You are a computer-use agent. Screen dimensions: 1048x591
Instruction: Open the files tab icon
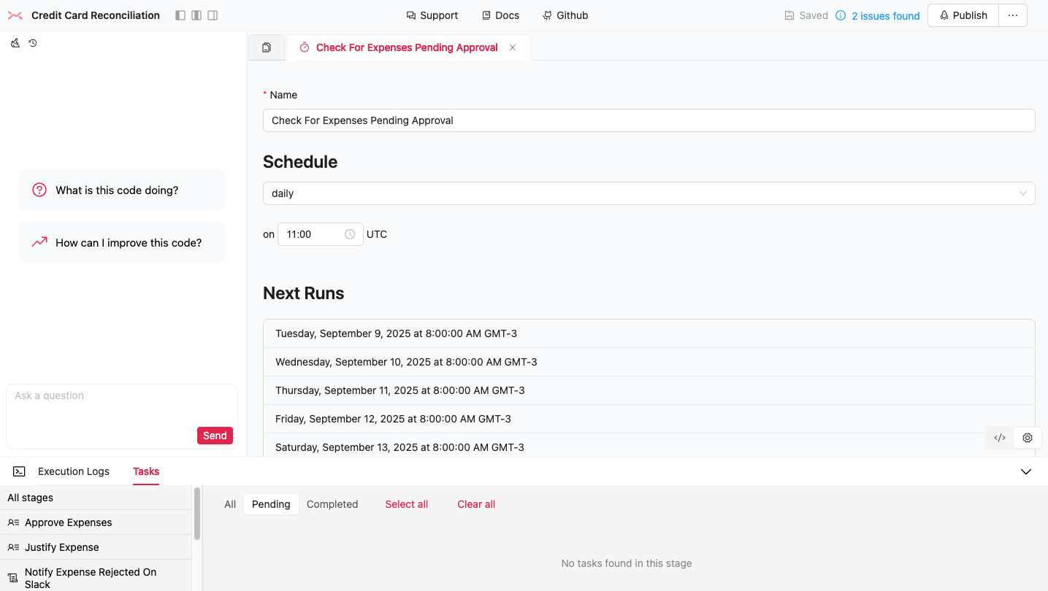pyautogui.click(x=267, y=47)
